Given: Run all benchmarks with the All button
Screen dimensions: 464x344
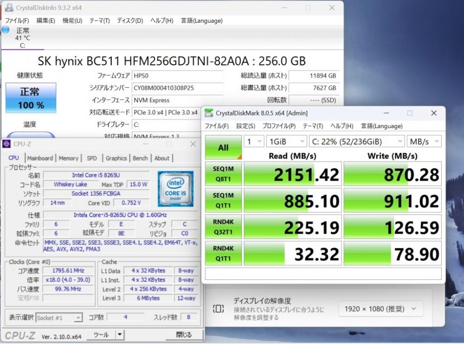Looking at the screenshot, I should (224, 147).
